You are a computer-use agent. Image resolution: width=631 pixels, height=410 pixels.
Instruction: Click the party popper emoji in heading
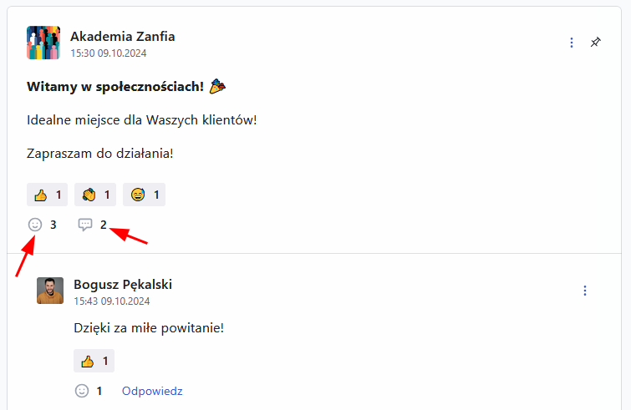click(x=218, y=86)
